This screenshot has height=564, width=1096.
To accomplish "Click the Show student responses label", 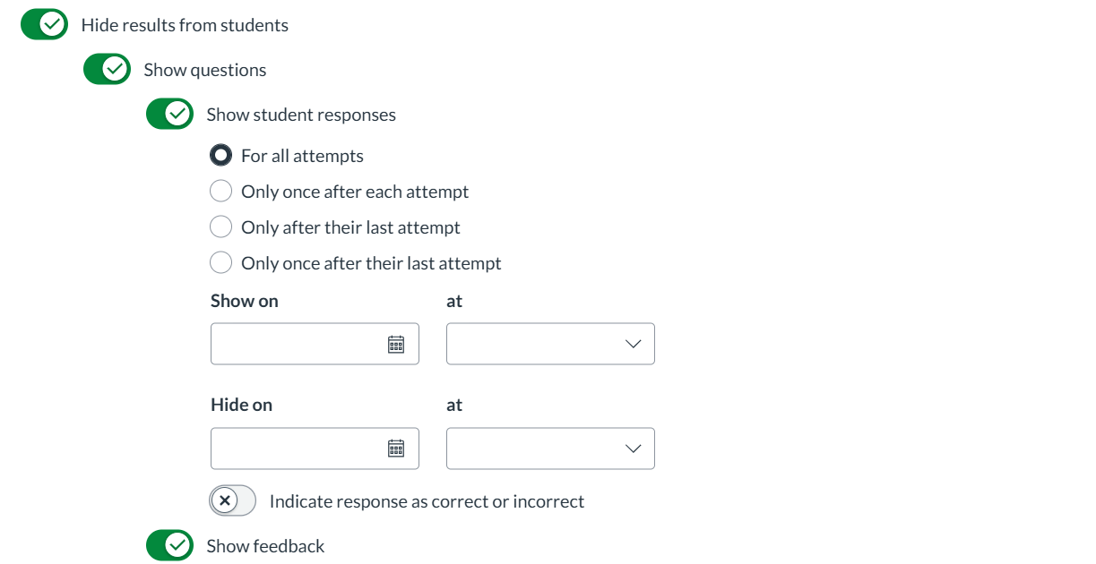I will [301, 115].
